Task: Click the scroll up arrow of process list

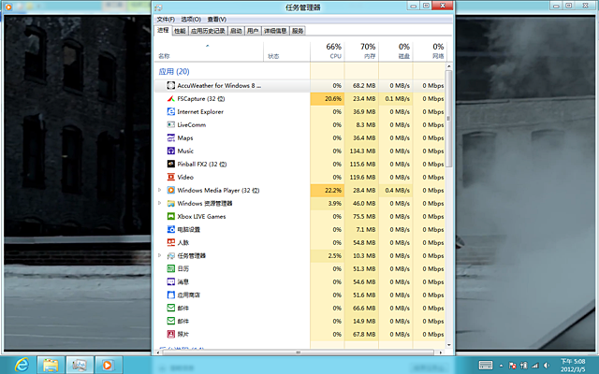Action: coord(449,66)
